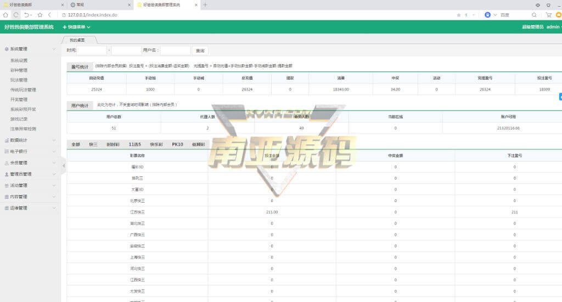Open the admin user dropdown

553,27
